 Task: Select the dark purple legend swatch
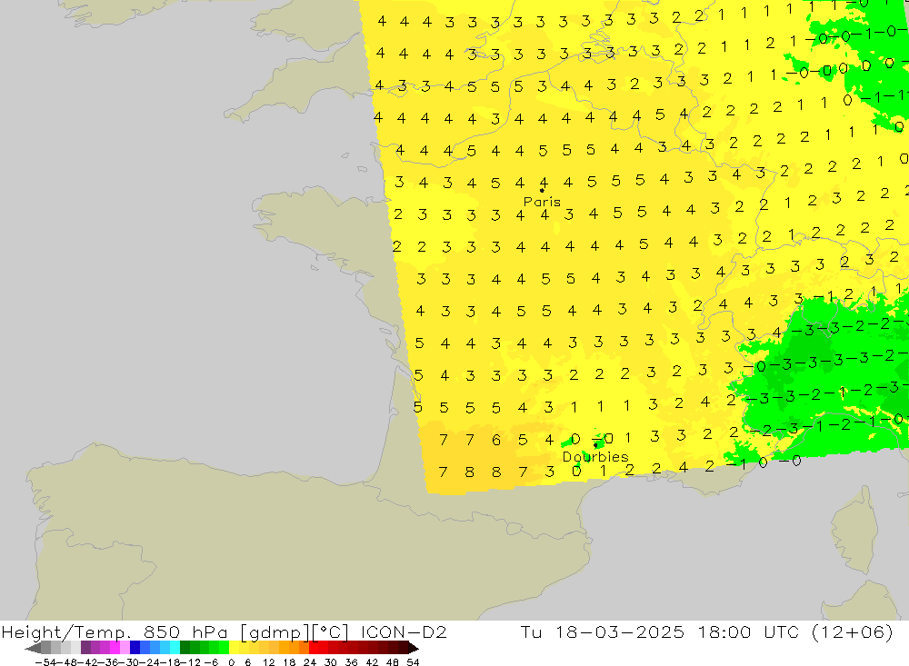(85, 648)
